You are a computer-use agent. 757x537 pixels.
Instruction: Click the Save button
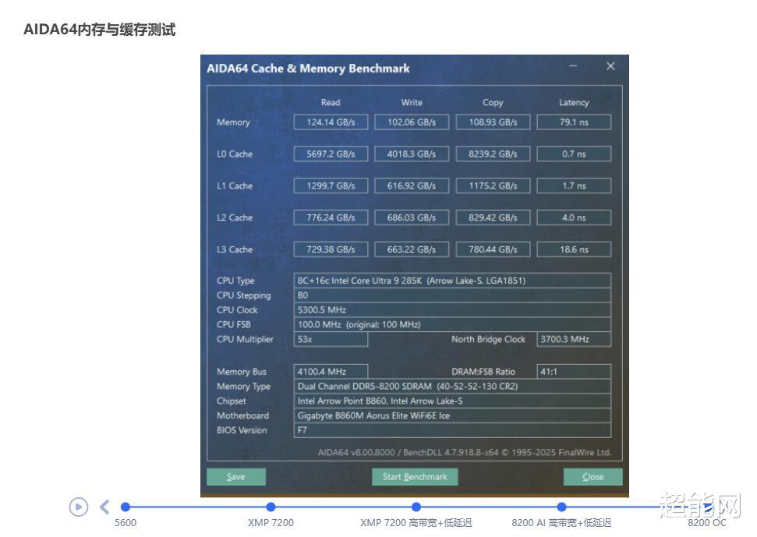236,477
